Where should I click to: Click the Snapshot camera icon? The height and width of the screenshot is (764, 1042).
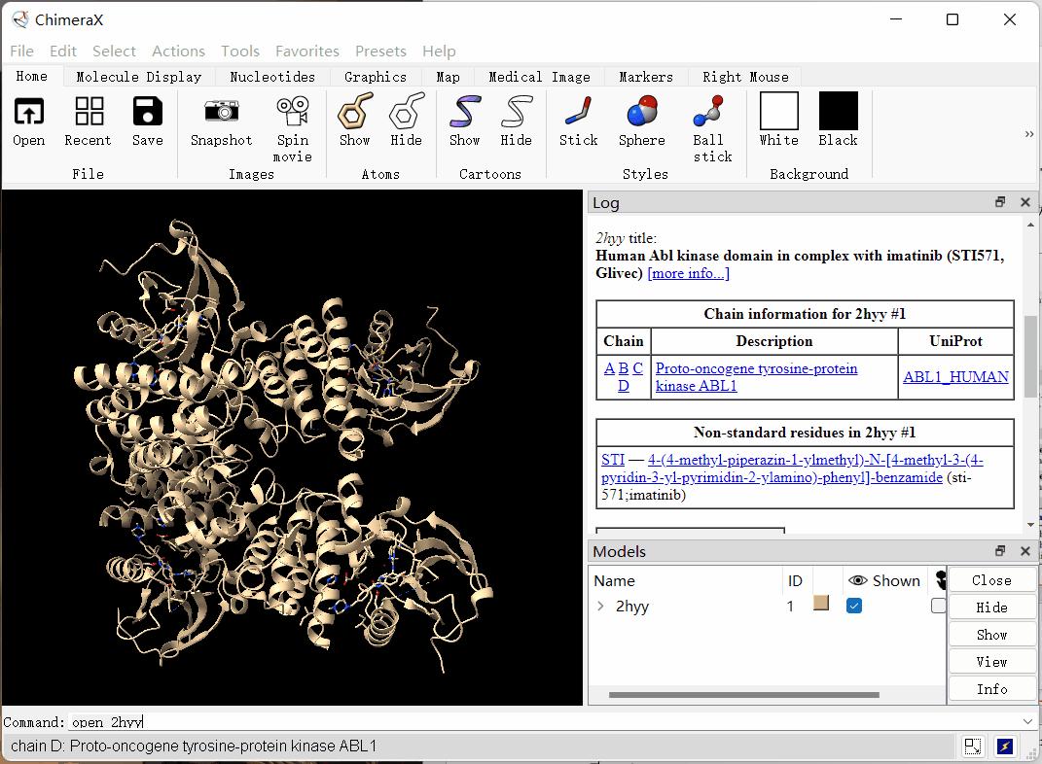click(x=221, y=113)
